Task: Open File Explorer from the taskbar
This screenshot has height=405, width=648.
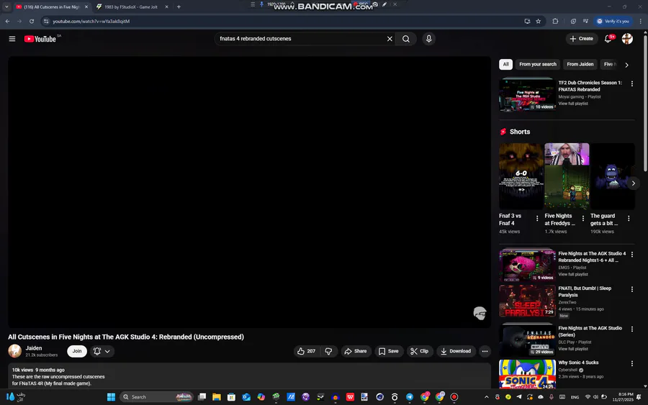Action: click(x=217, y=397)
